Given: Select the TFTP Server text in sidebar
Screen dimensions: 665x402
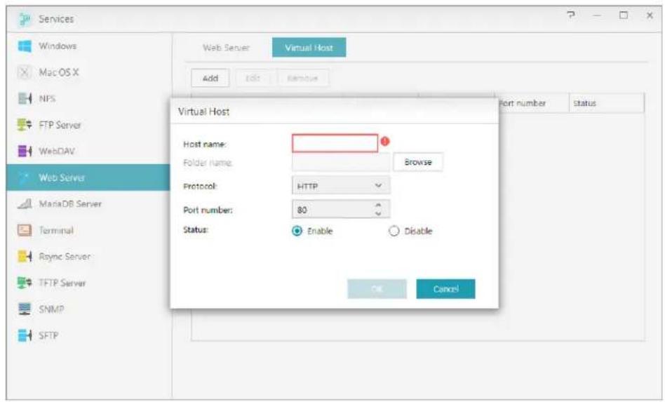Looking at the screenshot, I should tap(62, 283).
